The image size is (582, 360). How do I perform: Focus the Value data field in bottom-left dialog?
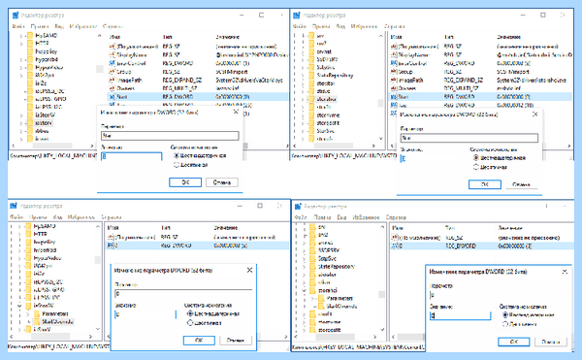coord(145,314)
